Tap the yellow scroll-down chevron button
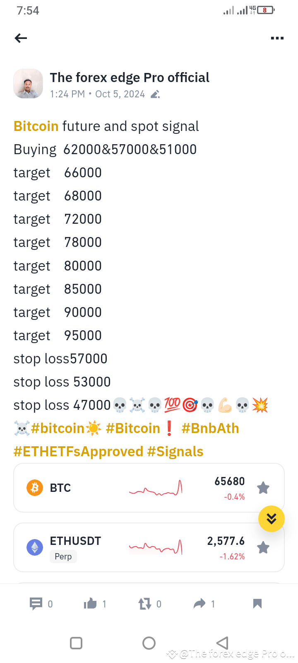The height and width of the screenshot is (663, 298). coord(272,518)
